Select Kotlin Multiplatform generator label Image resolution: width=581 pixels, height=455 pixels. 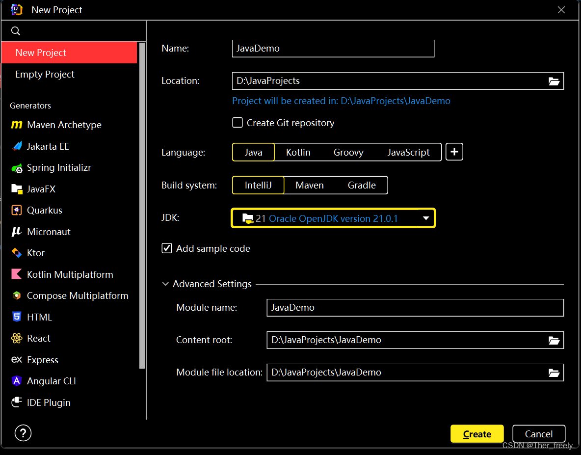[70, 274]
